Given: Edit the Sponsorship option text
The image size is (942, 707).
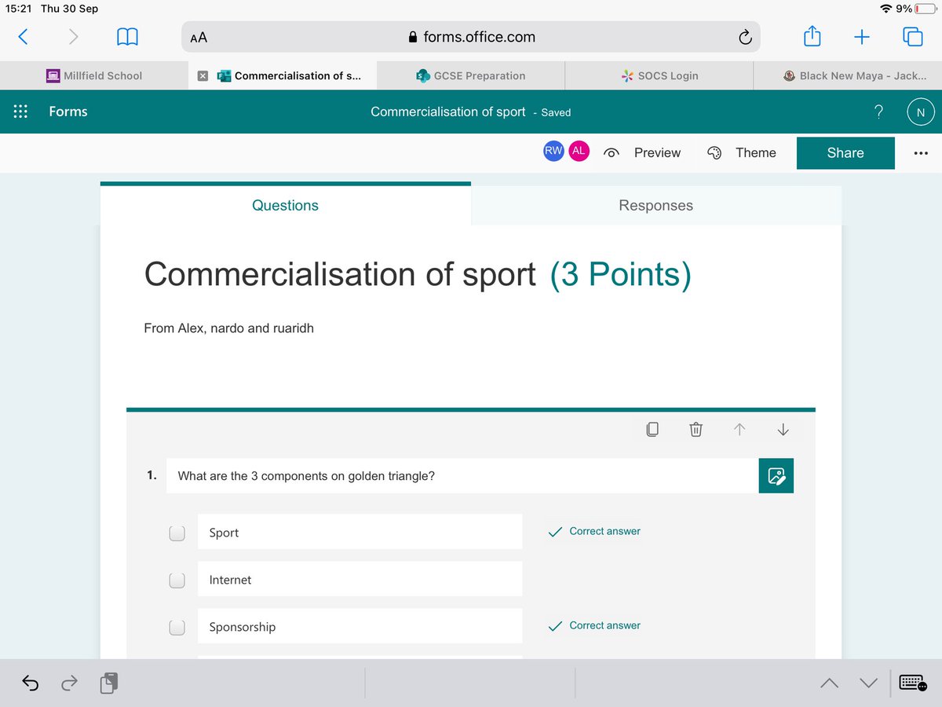Looking at the screenshot, I should pyautogui.click(x=360, y=626).
